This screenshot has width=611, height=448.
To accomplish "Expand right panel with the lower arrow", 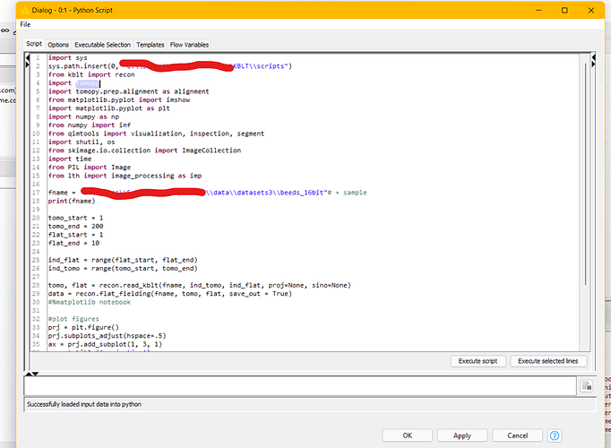I will click(x=593, y=64).
